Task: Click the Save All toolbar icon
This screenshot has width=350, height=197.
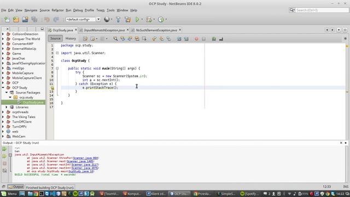Action: [x=34, y=20]
